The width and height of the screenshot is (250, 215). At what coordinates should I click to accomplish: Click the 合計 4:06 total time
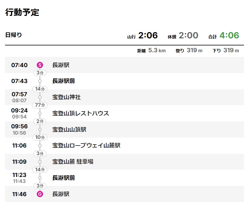coord(224,35)
